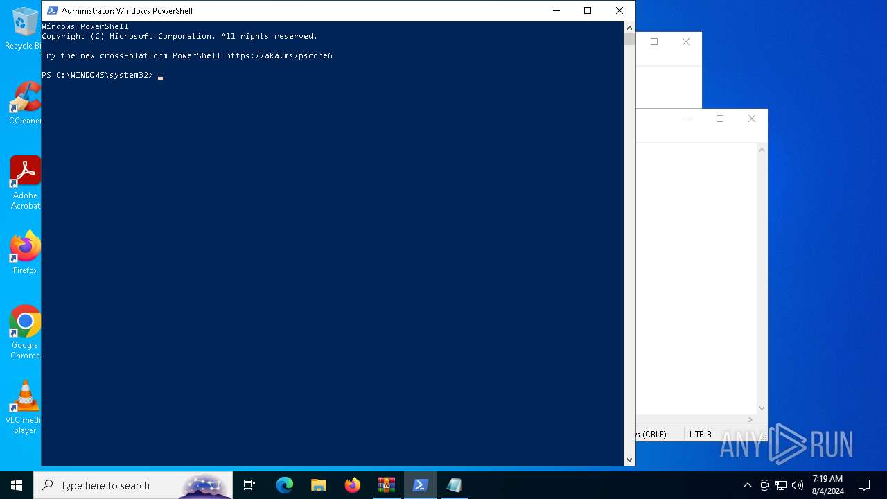Open File Explorer from the taskbar
887x499 pixels.
[x=319, y=485]
